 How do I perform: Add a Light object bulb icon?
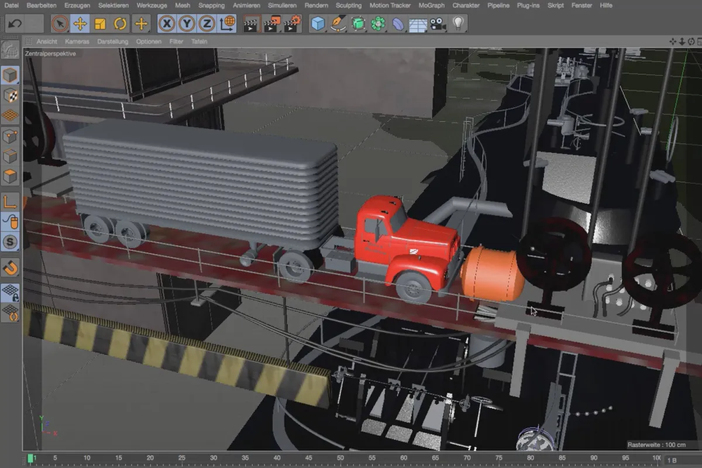click(x=457, y=24)
